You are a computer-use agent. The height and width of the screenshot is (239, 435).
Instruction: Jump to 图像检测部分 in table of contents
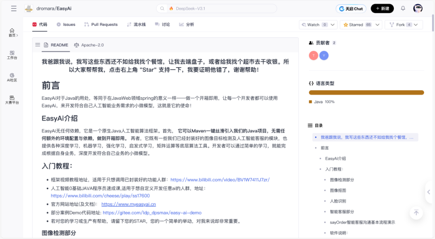coord(342,180)
